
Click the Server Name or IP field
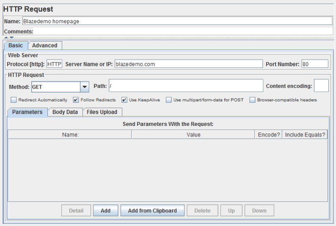[x=188, y=64]
